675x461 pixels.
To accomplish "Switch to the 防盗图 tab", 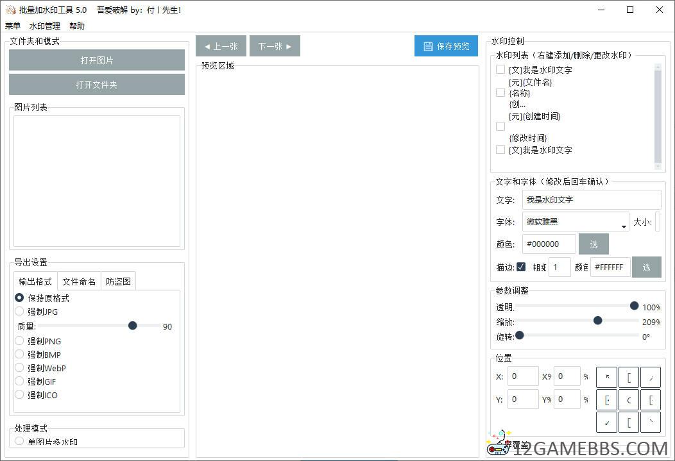I will click(118, 281).
